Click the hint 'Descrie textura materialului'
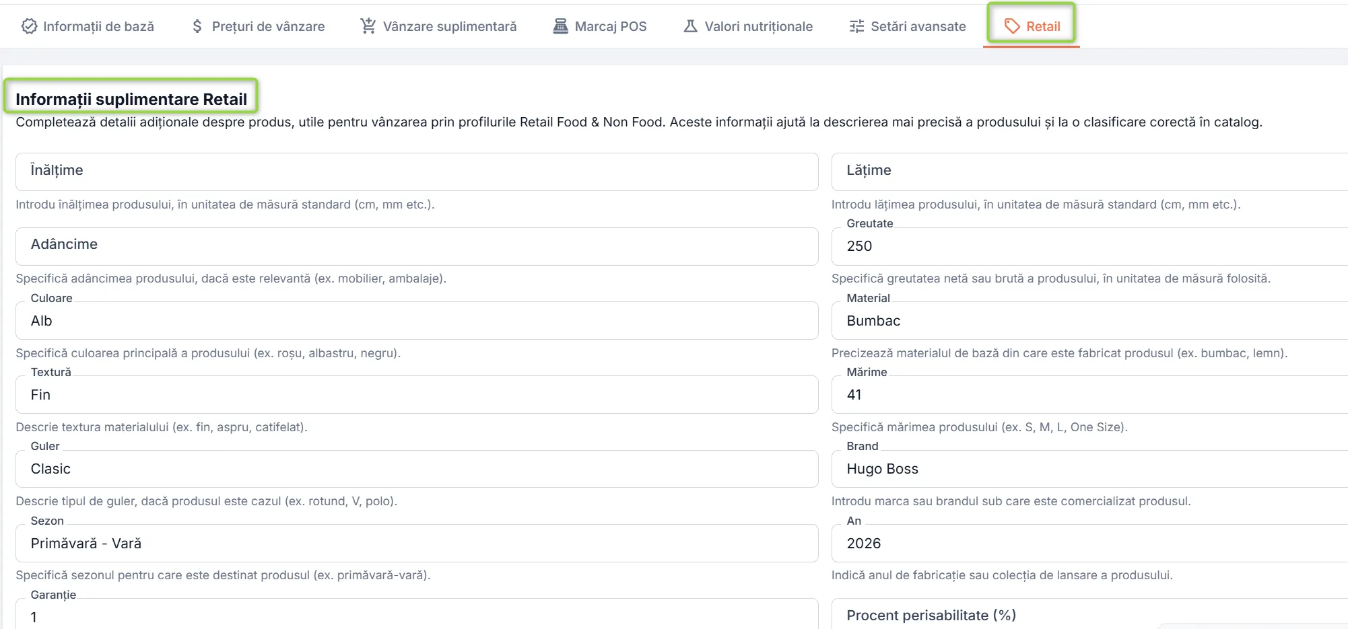1348x629 pixels. 162,427
